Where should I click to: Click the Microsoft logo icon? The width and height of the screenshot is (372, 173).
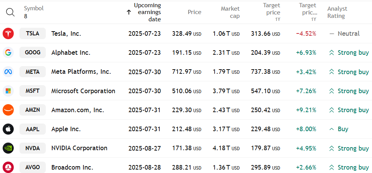click(x=8, y=91)
